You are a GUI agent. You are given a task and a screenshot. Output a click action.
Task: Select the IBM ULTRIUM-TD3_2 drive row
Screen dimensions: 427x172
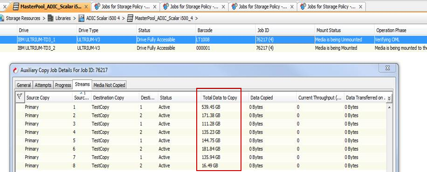click(213, 48)
